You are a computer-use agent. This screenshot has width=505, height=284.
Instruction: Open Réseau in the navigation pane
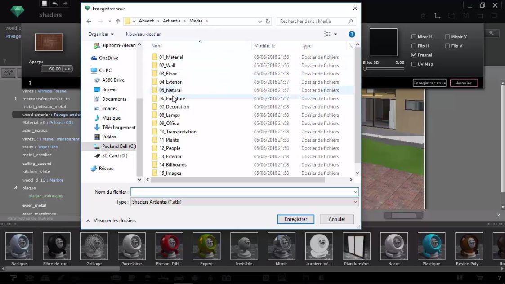pyautogui.click(x=106, y=169)
